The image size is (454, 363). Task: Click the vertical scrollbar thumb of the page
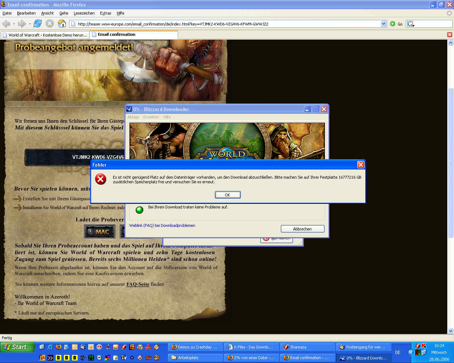pyautogui.click(x=451, y=163)
